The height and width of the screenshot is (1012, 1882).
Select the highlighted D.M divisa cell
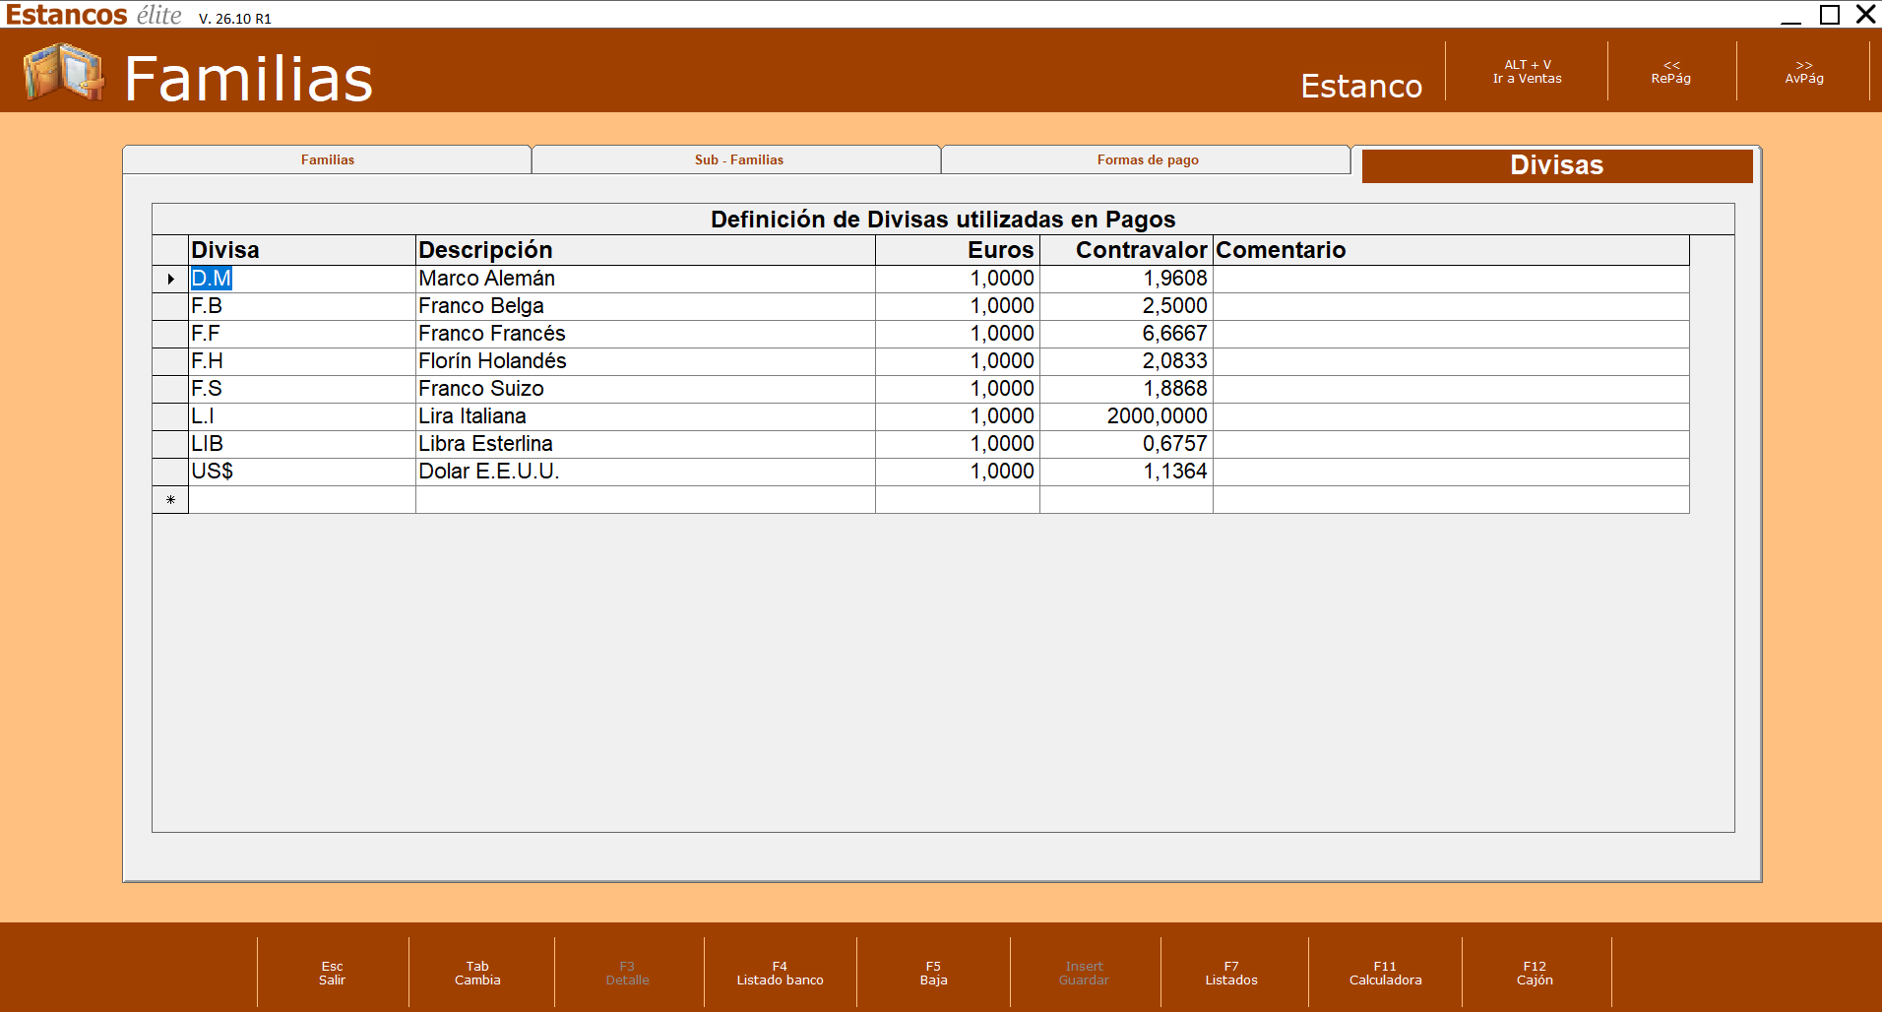click(302, 279)
